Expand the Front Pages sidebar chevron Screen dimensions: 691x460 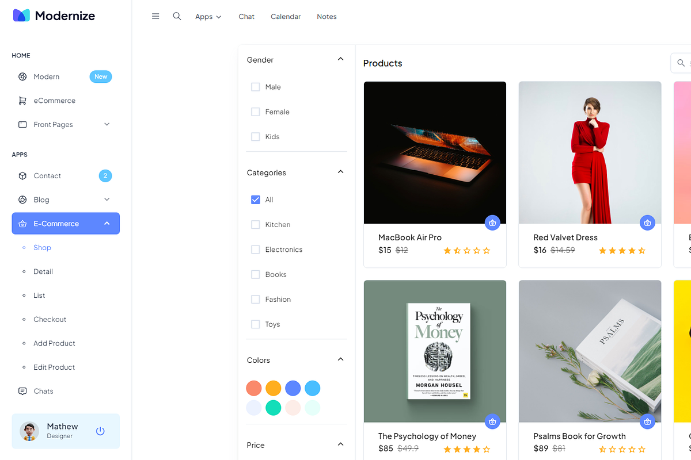pos(107,124)
